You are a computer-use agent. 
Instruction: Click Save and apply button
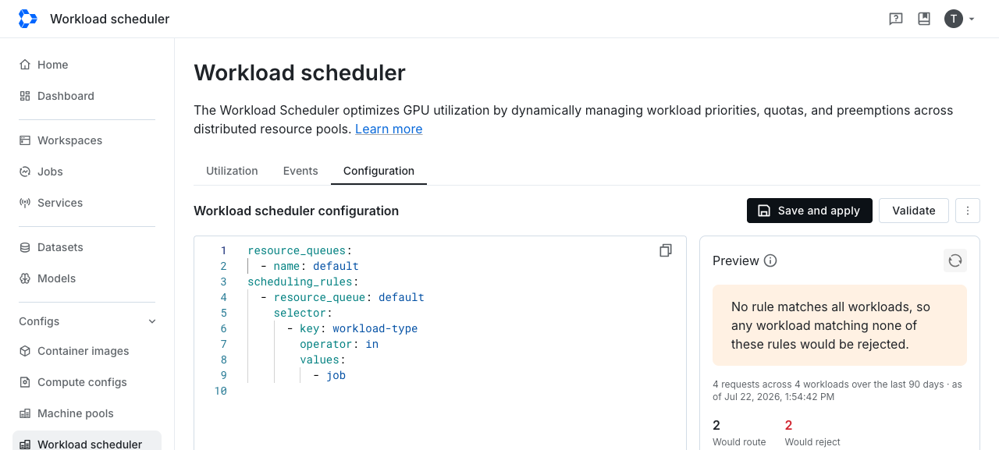point(809,211)
